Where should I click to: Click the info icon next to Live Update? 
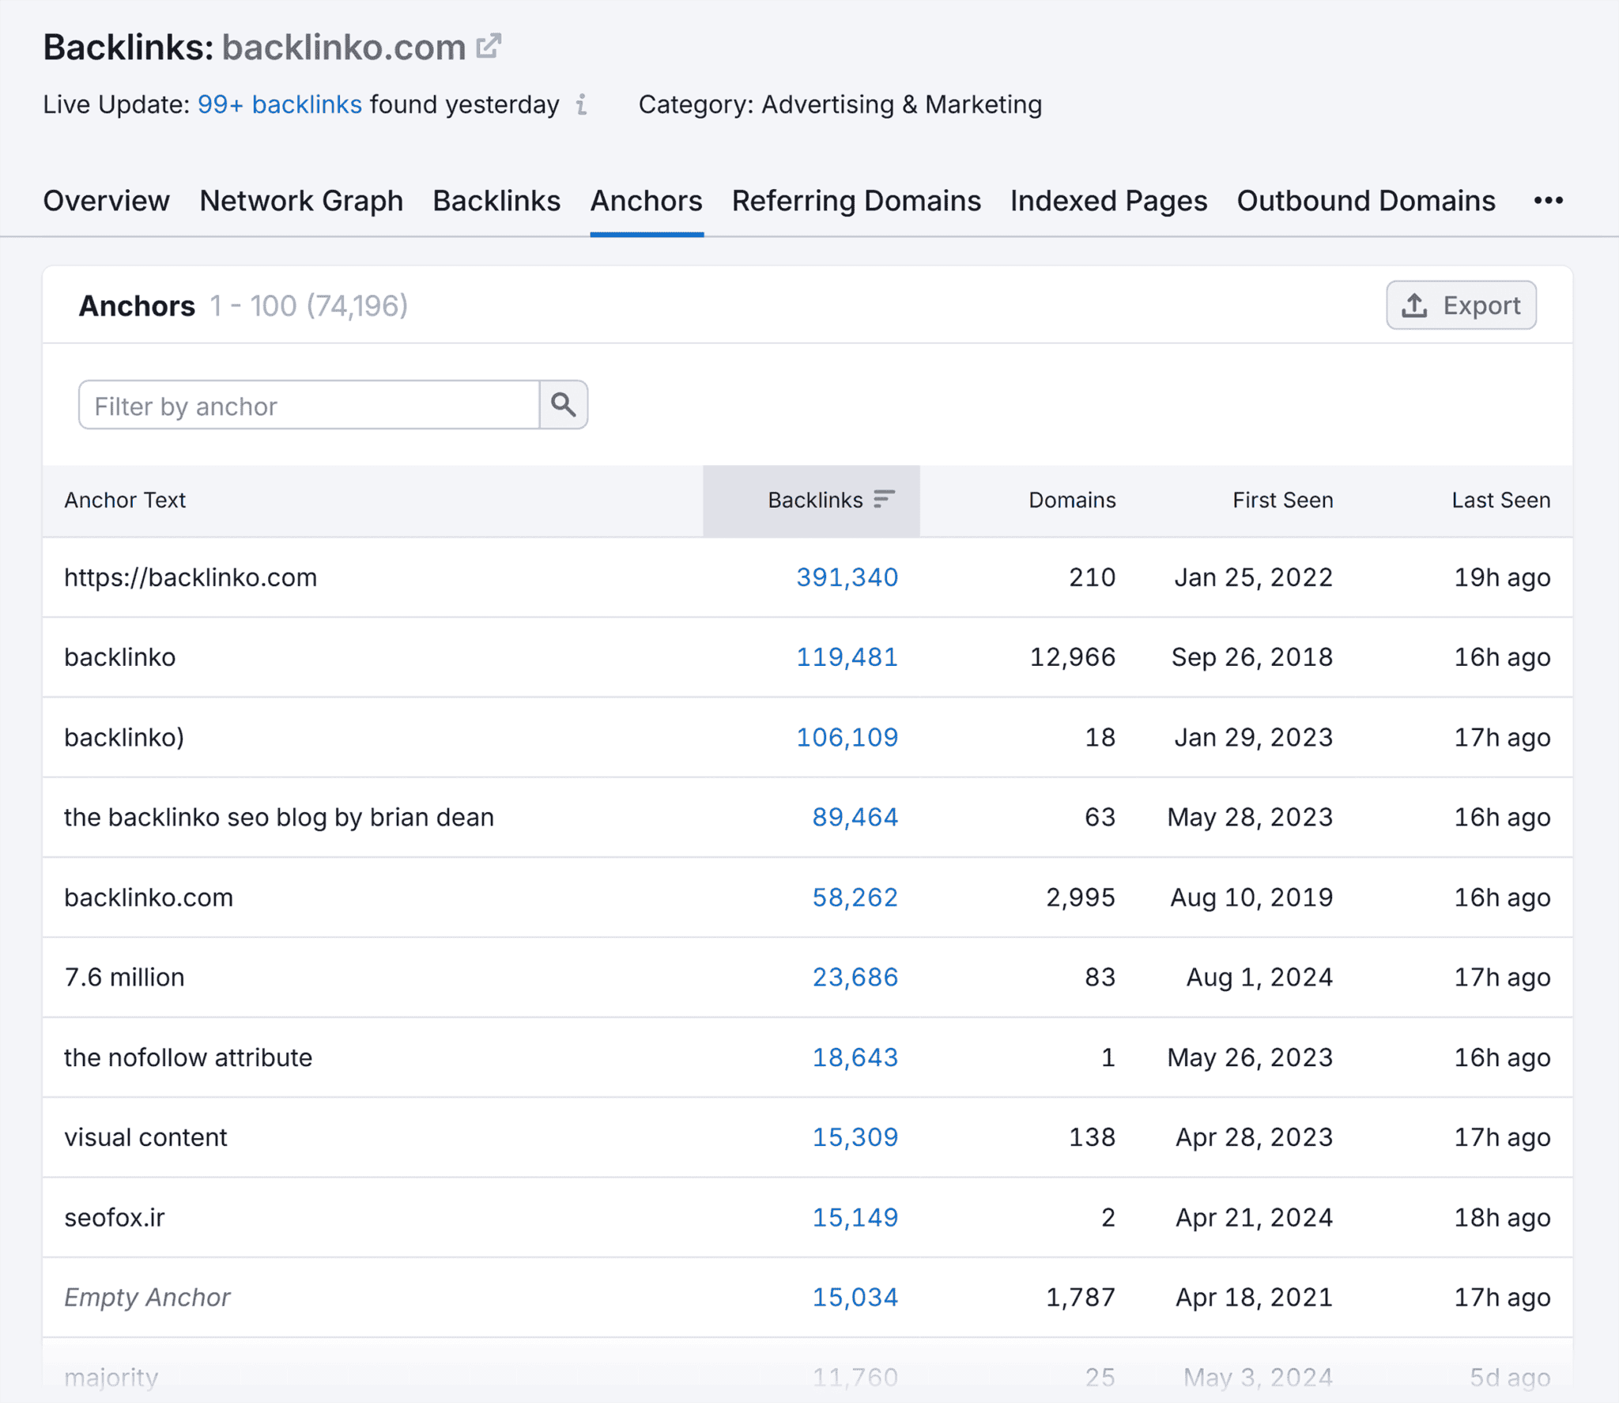click(x=583, y=105)
